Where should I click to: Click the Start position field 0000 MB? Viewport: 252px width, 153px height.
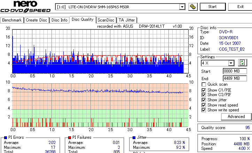(x=235, y=71)
